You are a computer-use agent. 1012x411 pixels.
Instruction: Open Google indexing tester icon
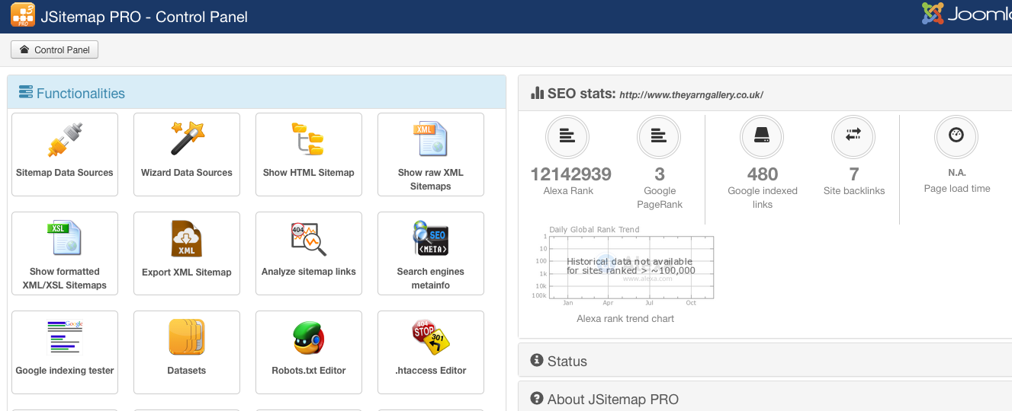coord(65,337)
